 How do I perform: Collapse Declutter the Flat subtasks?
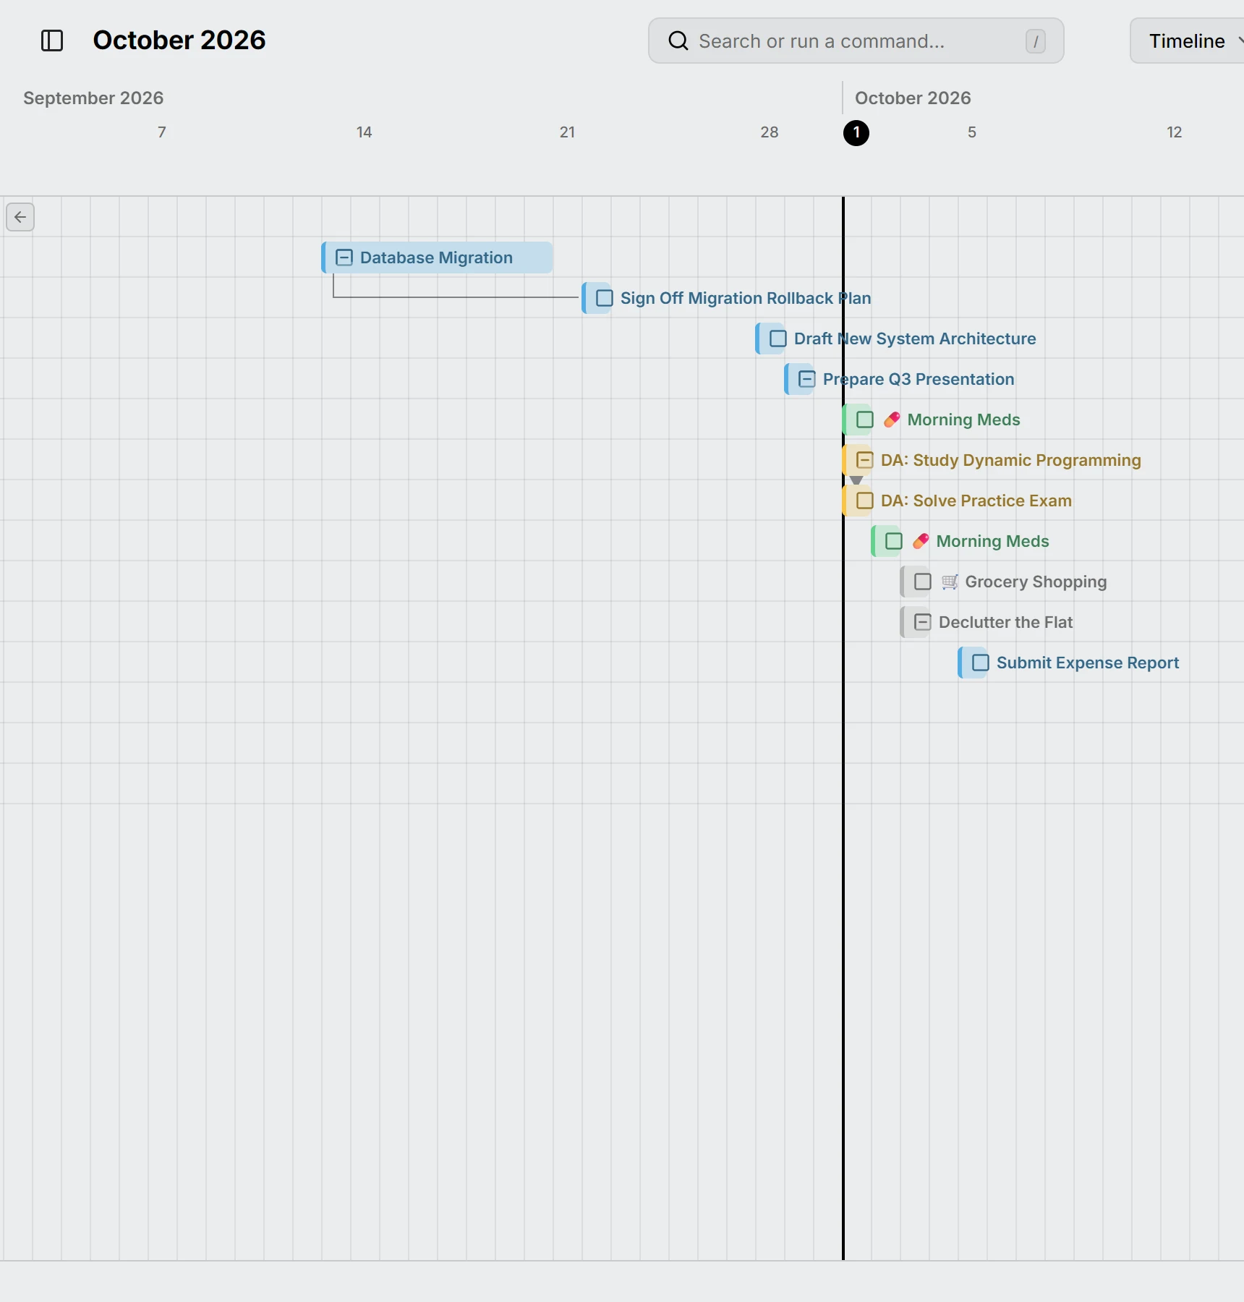point(923,622)
